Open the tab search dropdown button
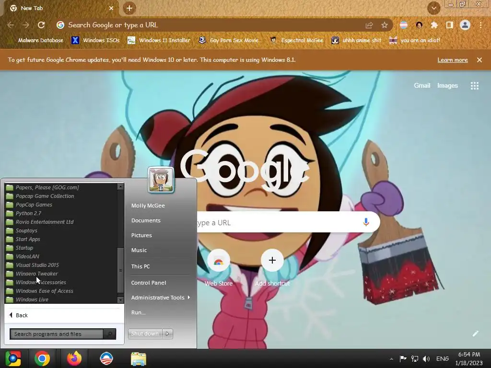 (433, 9)
